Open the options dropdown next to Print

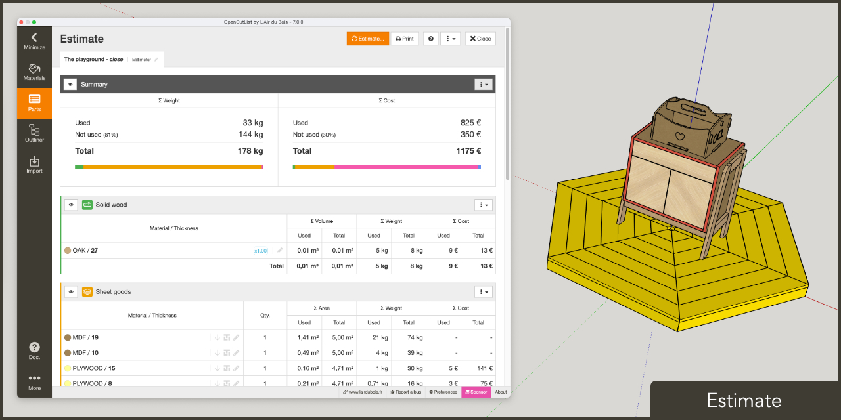[x=451, y=39]
